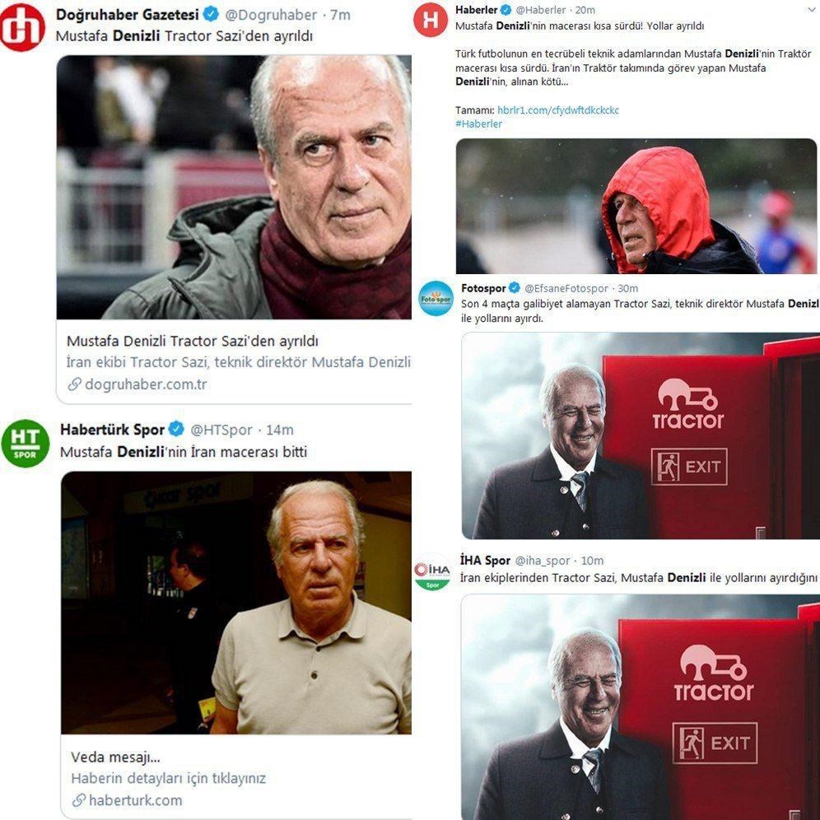
Task: Open the İHA Spor avatar logo
Action: (432, 571)
